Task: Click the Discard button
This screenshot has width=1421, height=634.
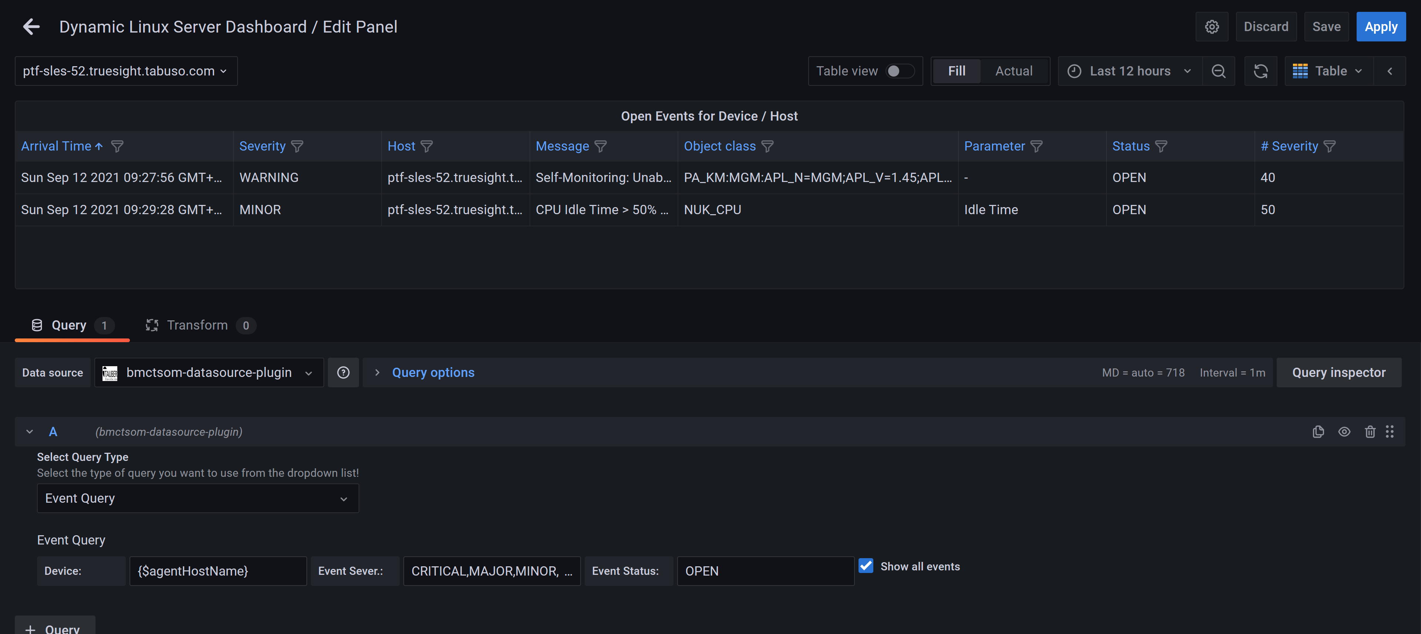Action: point(1266,27)
